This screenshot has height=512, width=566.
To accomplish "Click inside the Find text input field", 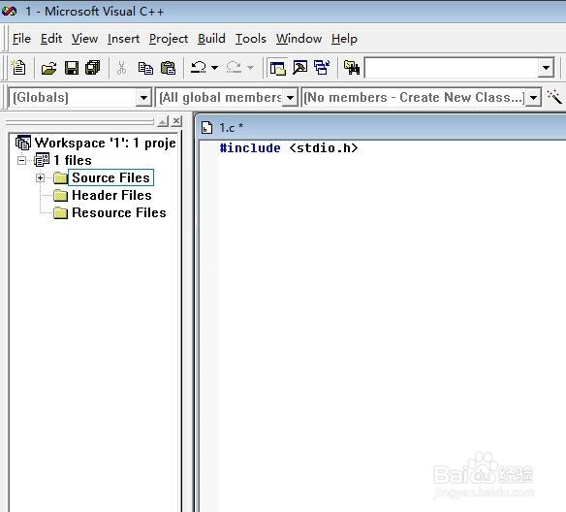I will 451,68.
